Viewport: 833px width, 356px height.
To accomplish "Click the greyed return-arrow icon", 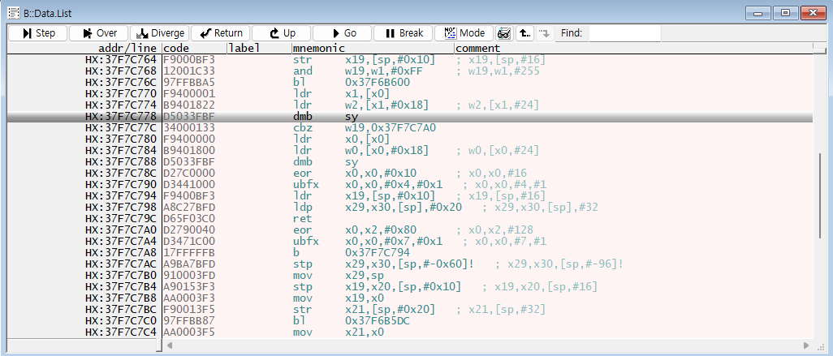I will click(x=544, y=33).
